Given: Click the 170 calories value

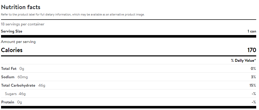Looking at the screenshot, I should (x=252, y=50).
